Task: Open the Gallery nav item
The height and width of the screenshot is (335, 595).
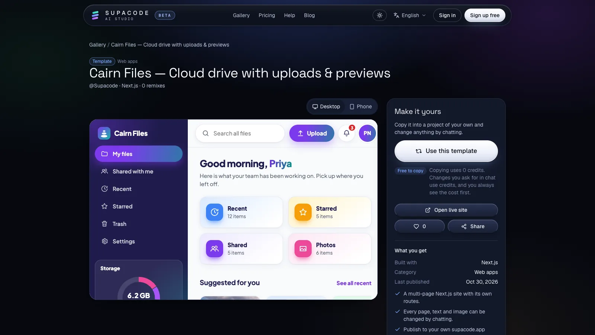Action: pyautogui.click(x=241, y=15)
